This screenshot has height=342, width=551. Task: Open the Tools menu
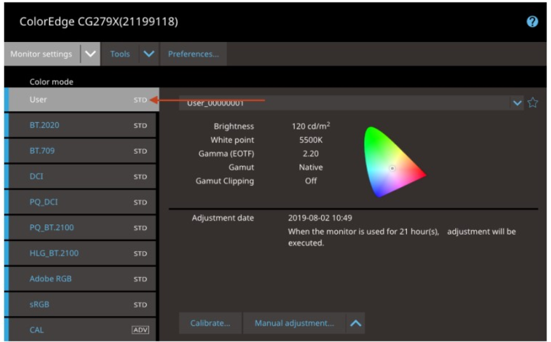pos(120,54)
